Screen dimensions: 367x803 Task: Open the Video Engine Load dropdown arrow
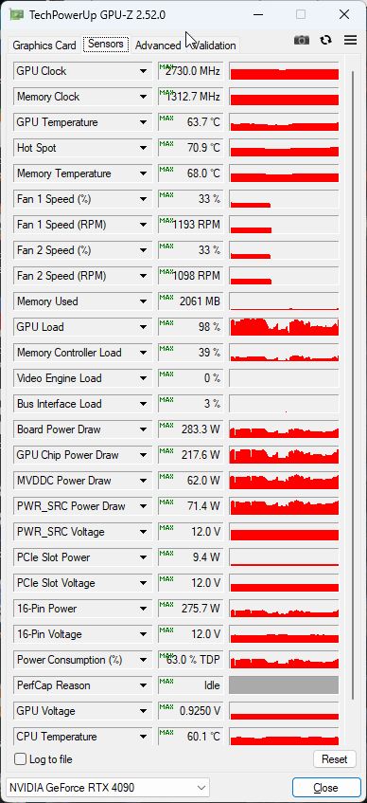(x=143, y=378)
